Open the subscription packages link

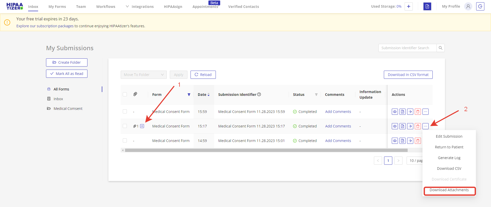pyautogui.click(x=45, y=26)
